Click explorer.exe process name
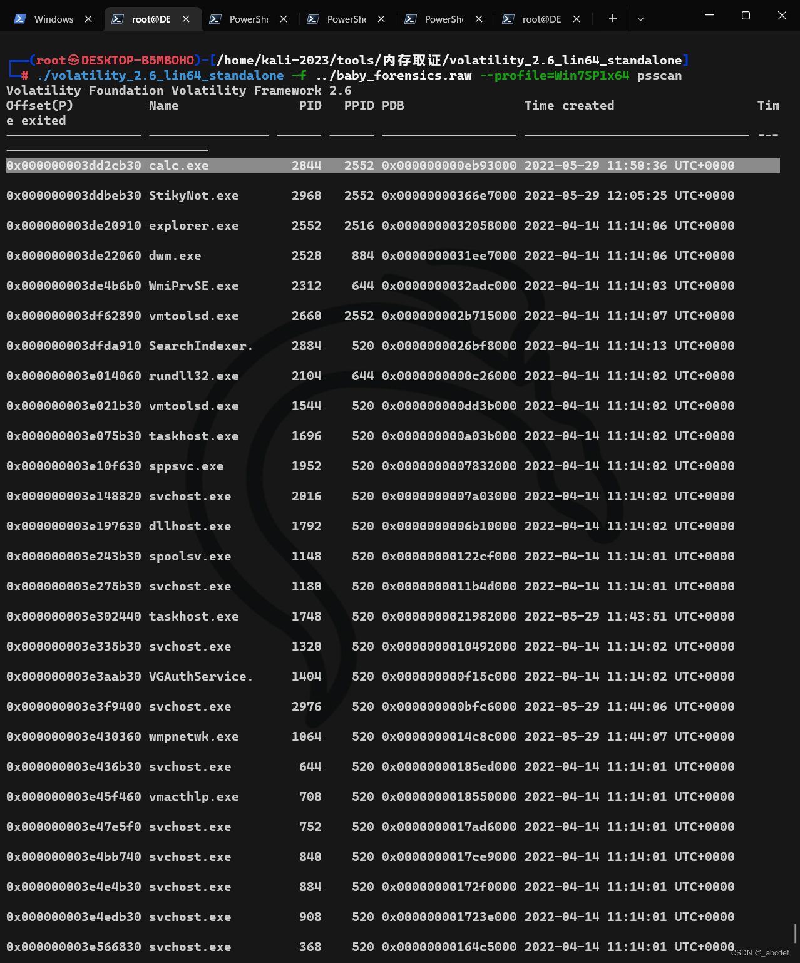 193,225
